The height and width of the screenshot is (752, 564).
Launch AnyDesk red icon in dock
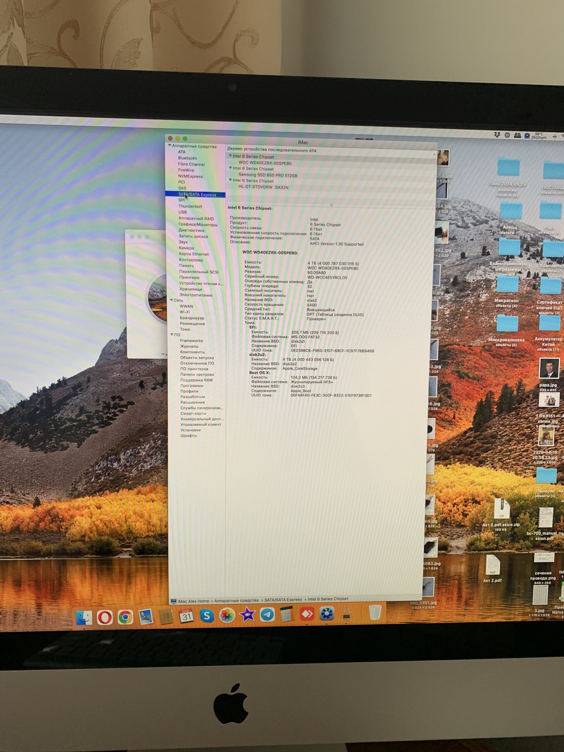click(x=307, y=614)
